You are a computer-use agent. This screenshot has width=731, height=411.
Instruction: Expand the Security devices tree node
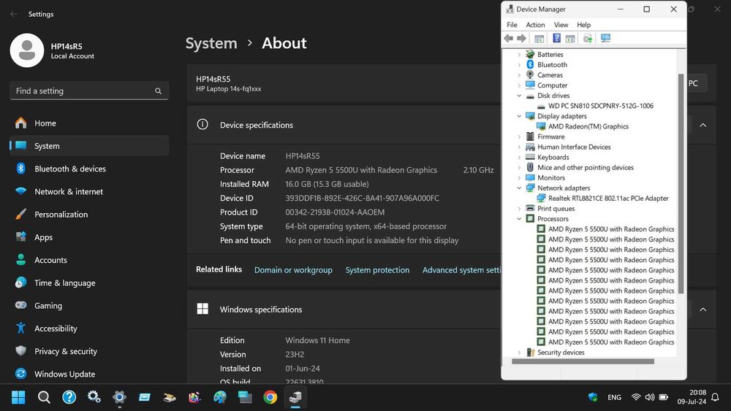point(519,353)
